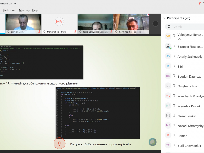204x153 pixels.
Task: Select Andriy Sachovskiy in participants list
Action: pyautogui.click(x=190, y=57)
